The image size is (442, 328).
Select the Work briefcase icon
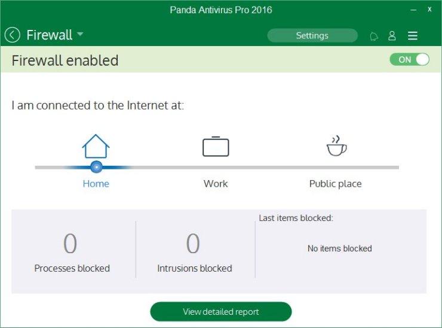tap(216, 147)
